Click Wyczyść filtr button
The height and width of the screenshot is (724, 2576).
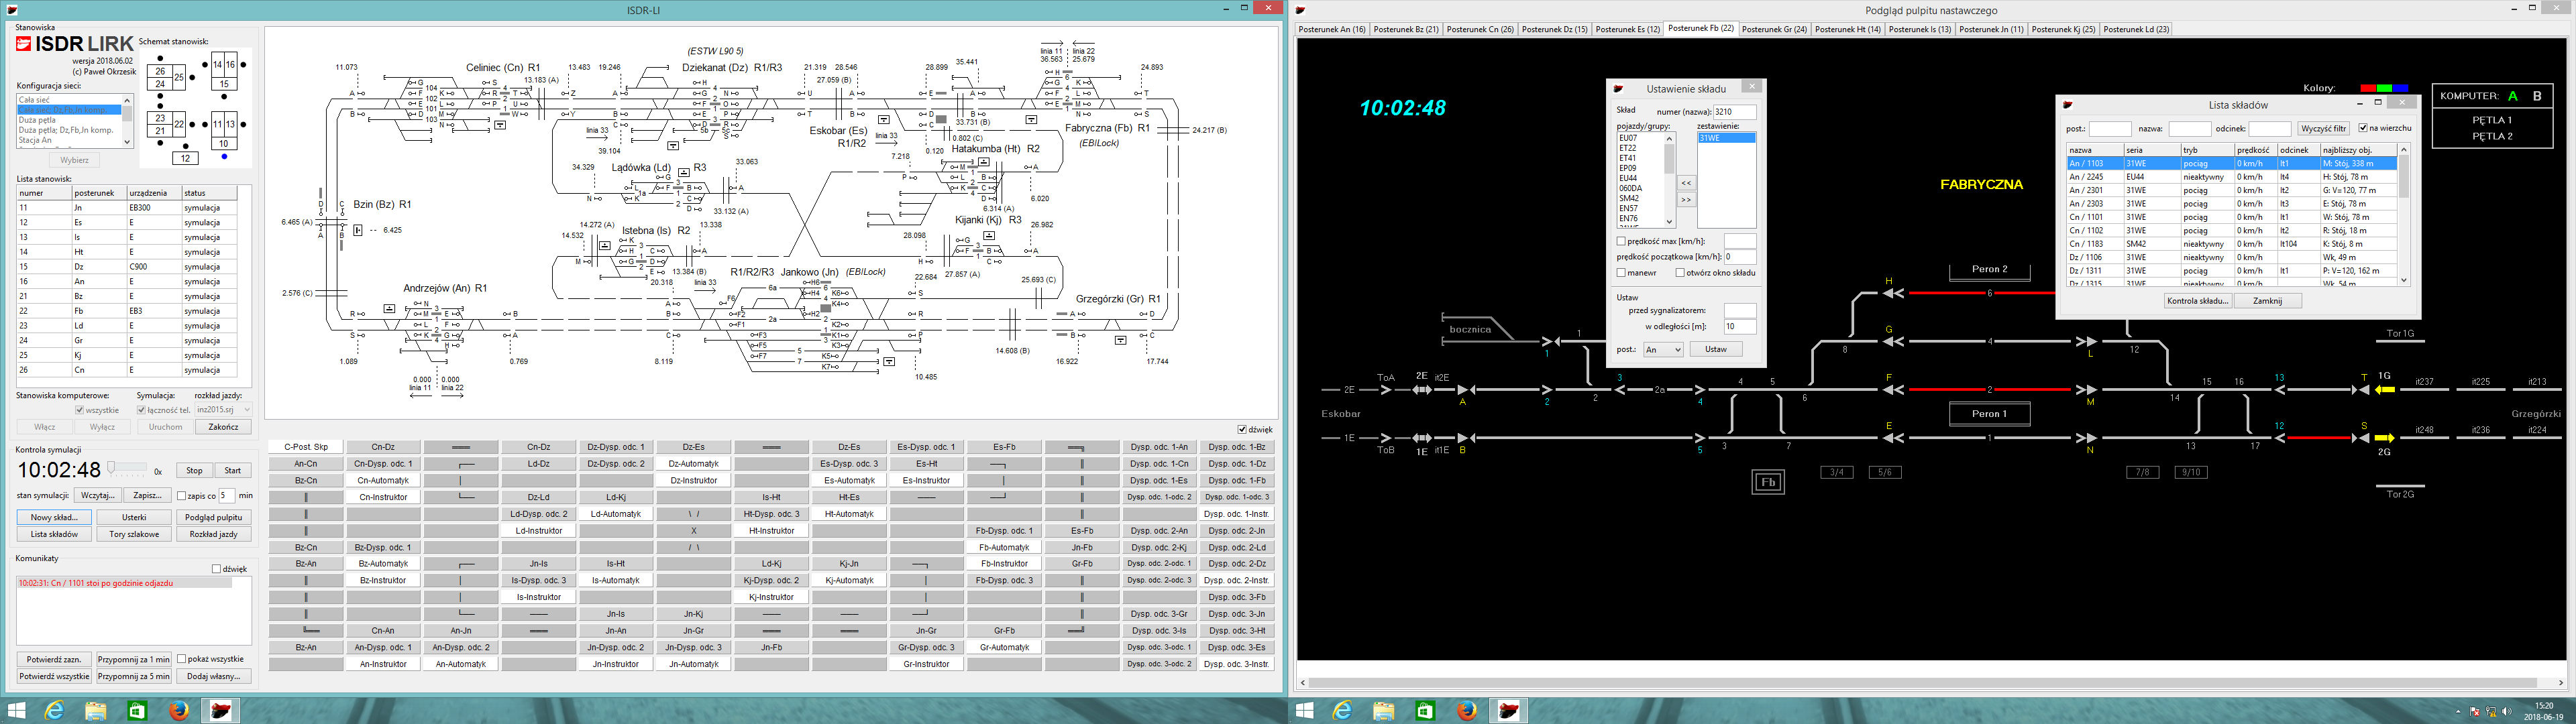click(2323, 129)
